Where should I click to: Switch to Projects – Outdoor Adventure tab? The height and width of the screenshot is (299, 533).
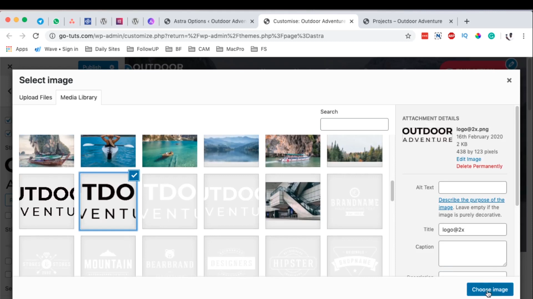(x=407, y=21)
